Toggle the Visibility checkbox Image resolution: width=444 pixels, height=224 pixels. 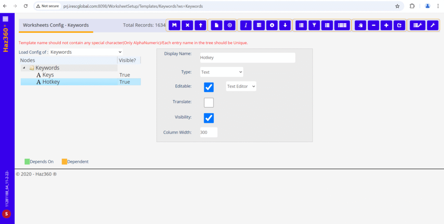pyautogui.click(x=209, y=118)
